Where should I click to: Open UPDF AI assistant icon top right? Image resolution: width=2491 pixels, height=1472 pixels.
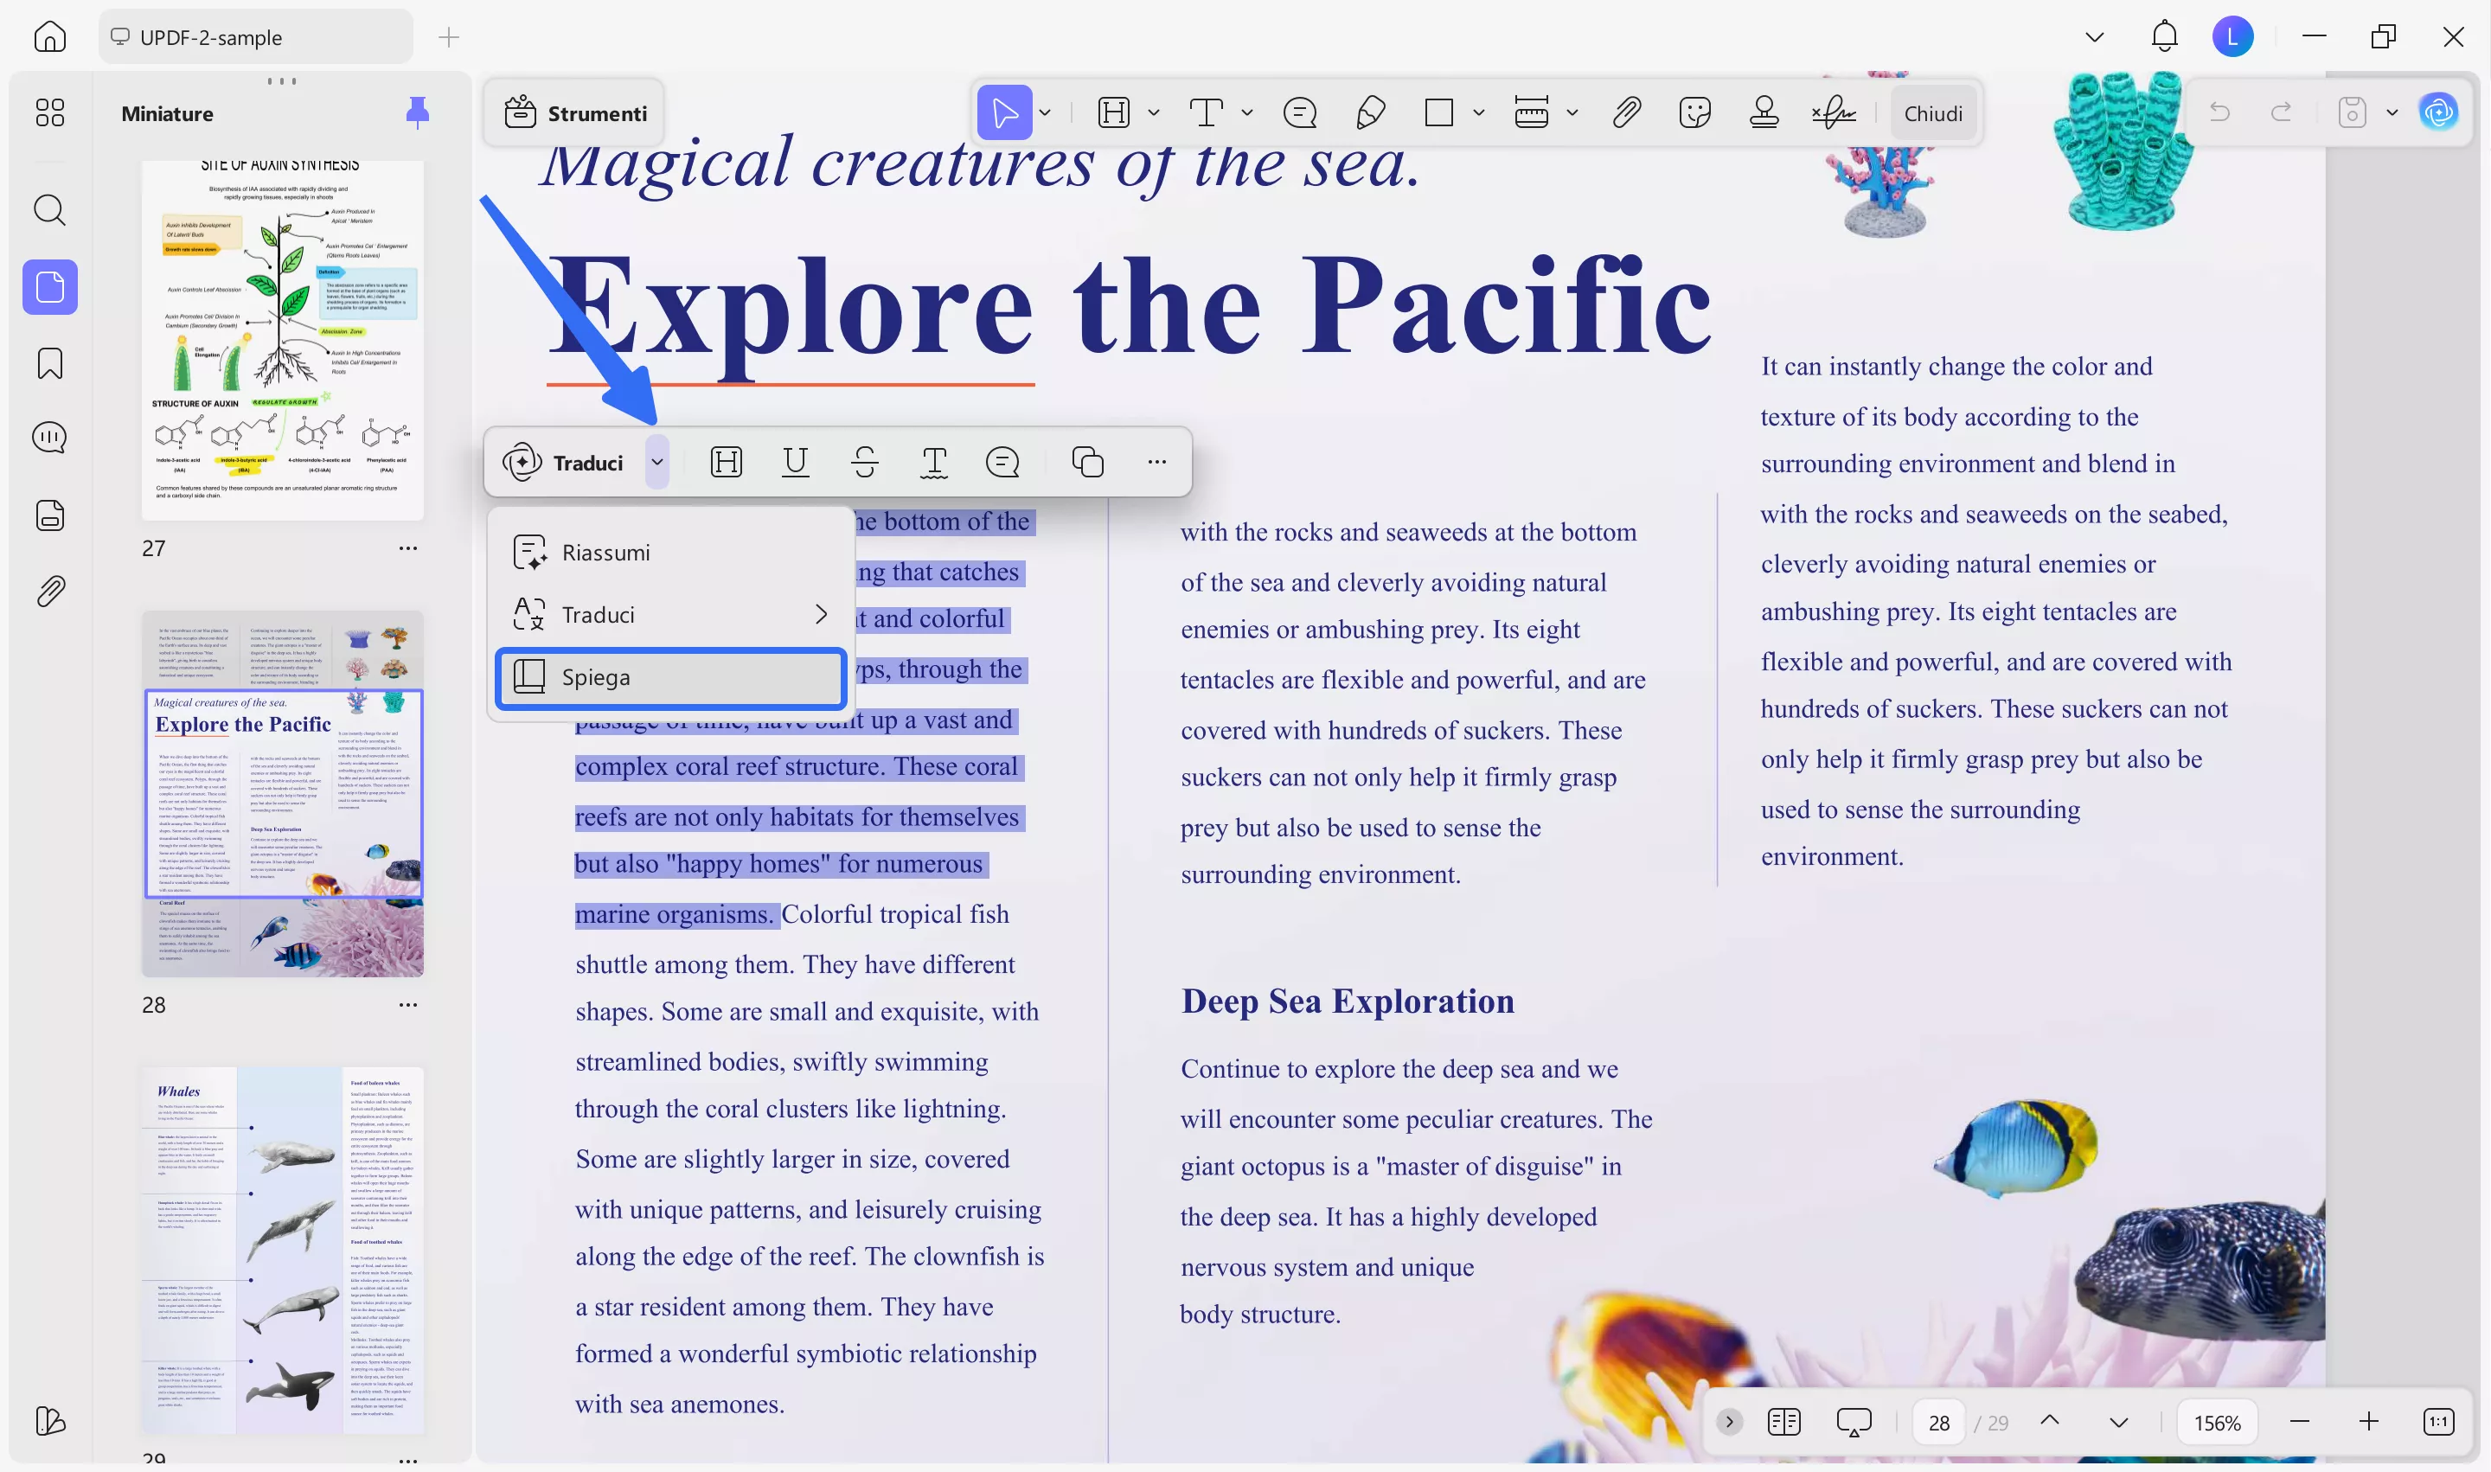[2438, 113]
